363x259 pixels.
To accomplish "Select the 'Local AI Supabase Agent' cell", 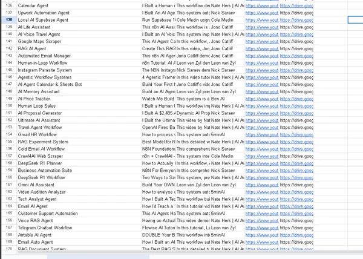I will (79, 20).
